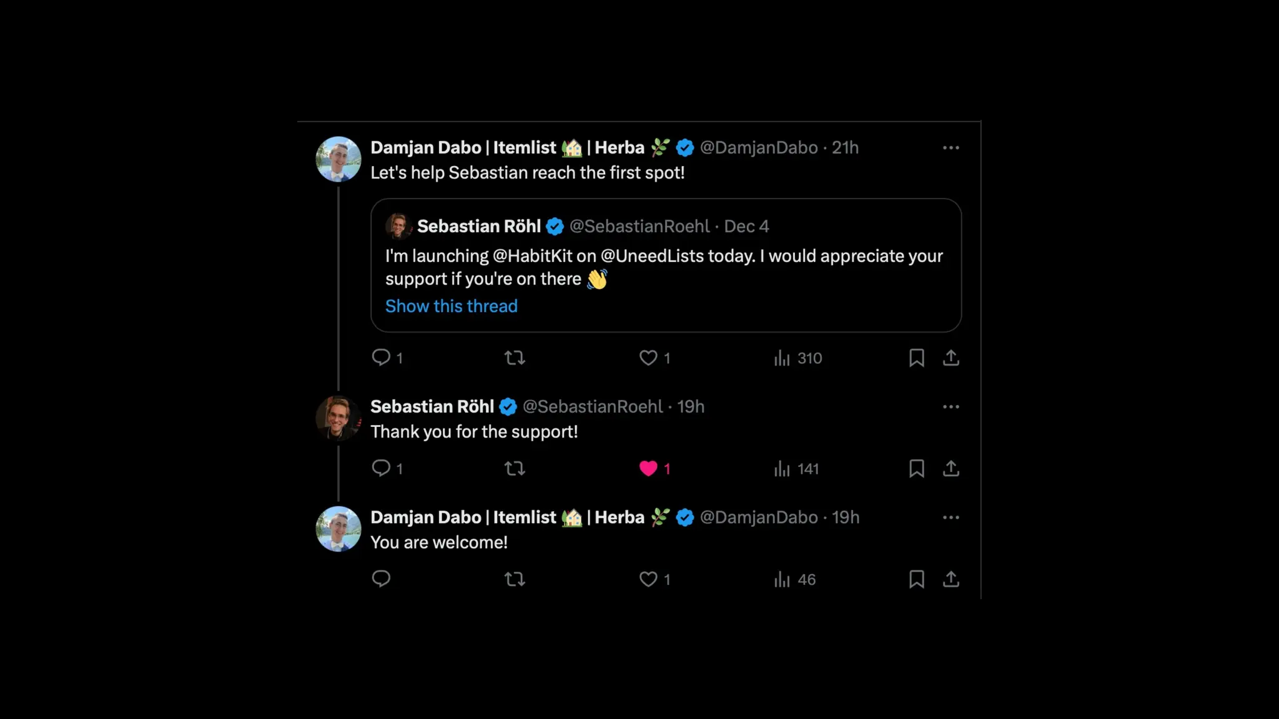Retweet the 'Let's help Sebastian' tweet

[x=515, y=358]
